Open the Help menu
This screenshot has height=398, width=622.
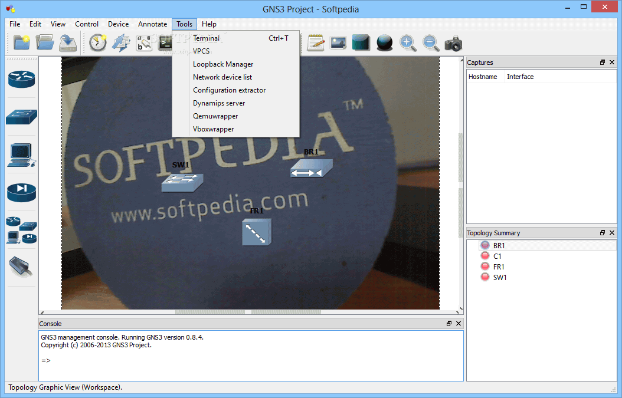pyautogui.click(x=209, y=24)
